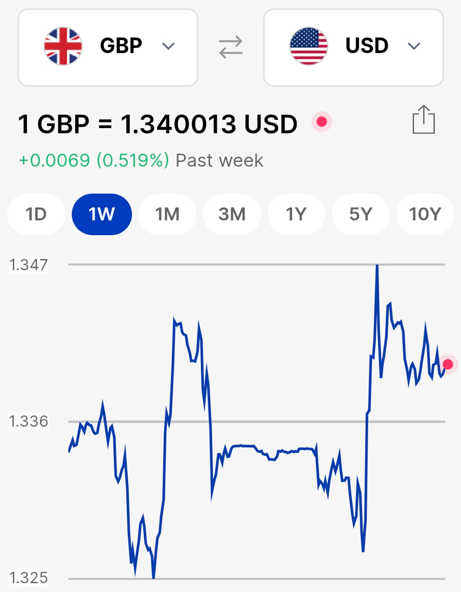Tap the share icon
The image size is (461, 592).
tap(423, 120)
